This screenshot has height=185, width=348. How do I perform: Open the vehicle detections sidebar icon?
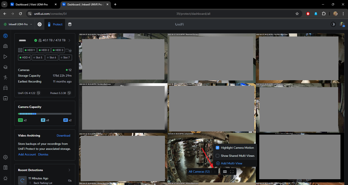pos(5,88)
